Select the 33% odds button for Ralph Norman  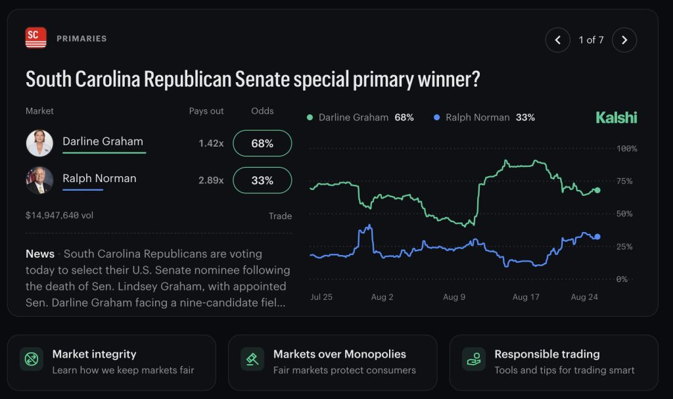pos(262,180)
